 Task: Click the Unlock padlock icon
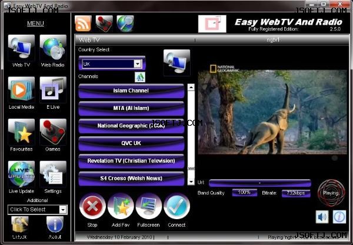[x=20, y=224]
